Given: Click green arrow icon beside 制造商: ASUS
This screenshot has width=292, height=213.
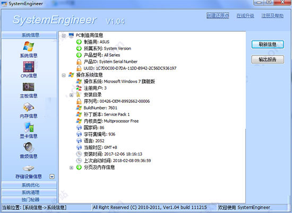Looking at the screenshot, I should [79, 42].
